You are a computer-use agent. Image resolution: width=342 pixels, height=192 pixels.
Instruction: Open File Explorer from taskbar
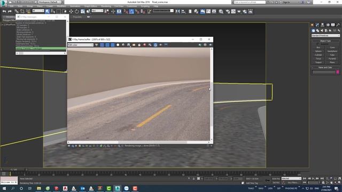[x=39, y=188]
